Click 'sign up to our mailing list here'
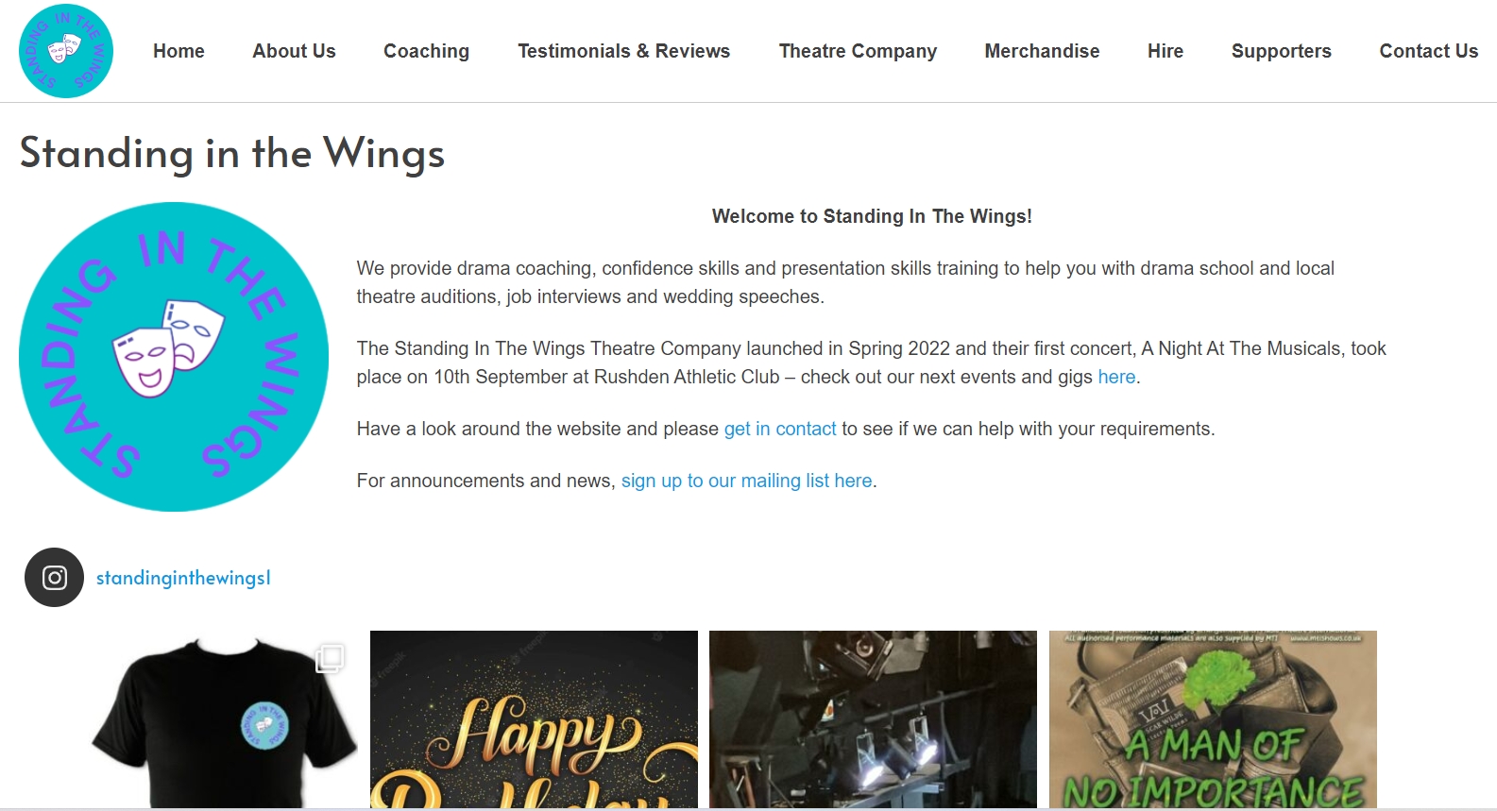The width and height of the screenshot is (1497, 811). [x=746, y=481]
